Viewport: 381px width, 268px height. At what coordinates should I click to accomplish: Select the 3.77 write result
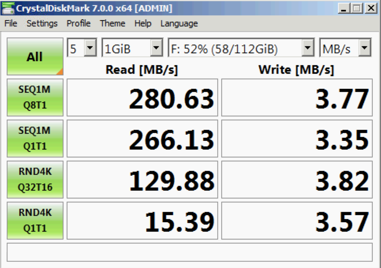[x=297, y=97]
